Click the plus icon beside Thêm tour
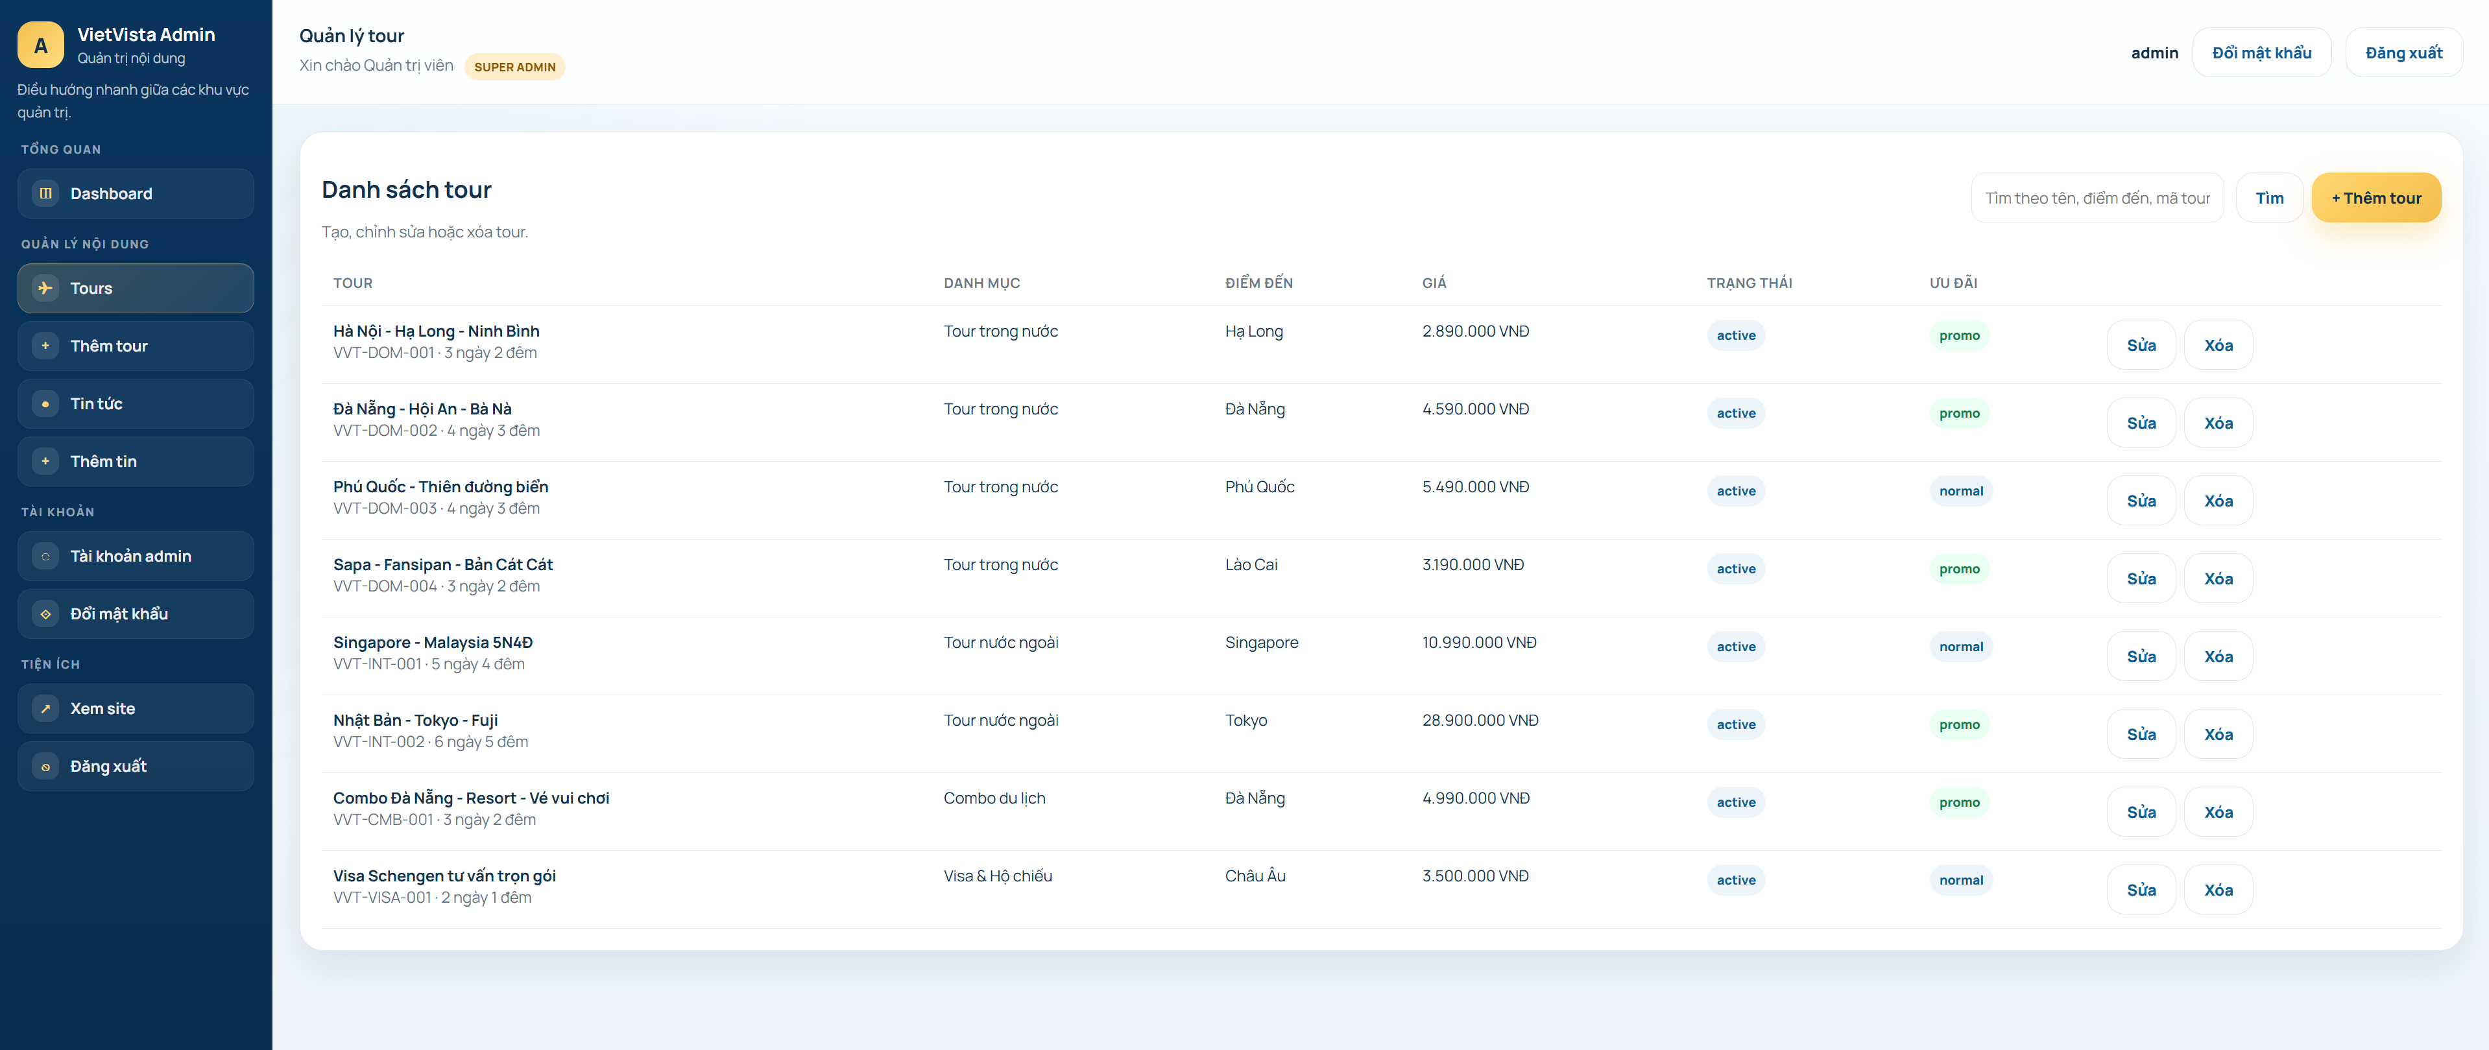The width and height of the screenshot is (2489, 1050). (45, 346)
